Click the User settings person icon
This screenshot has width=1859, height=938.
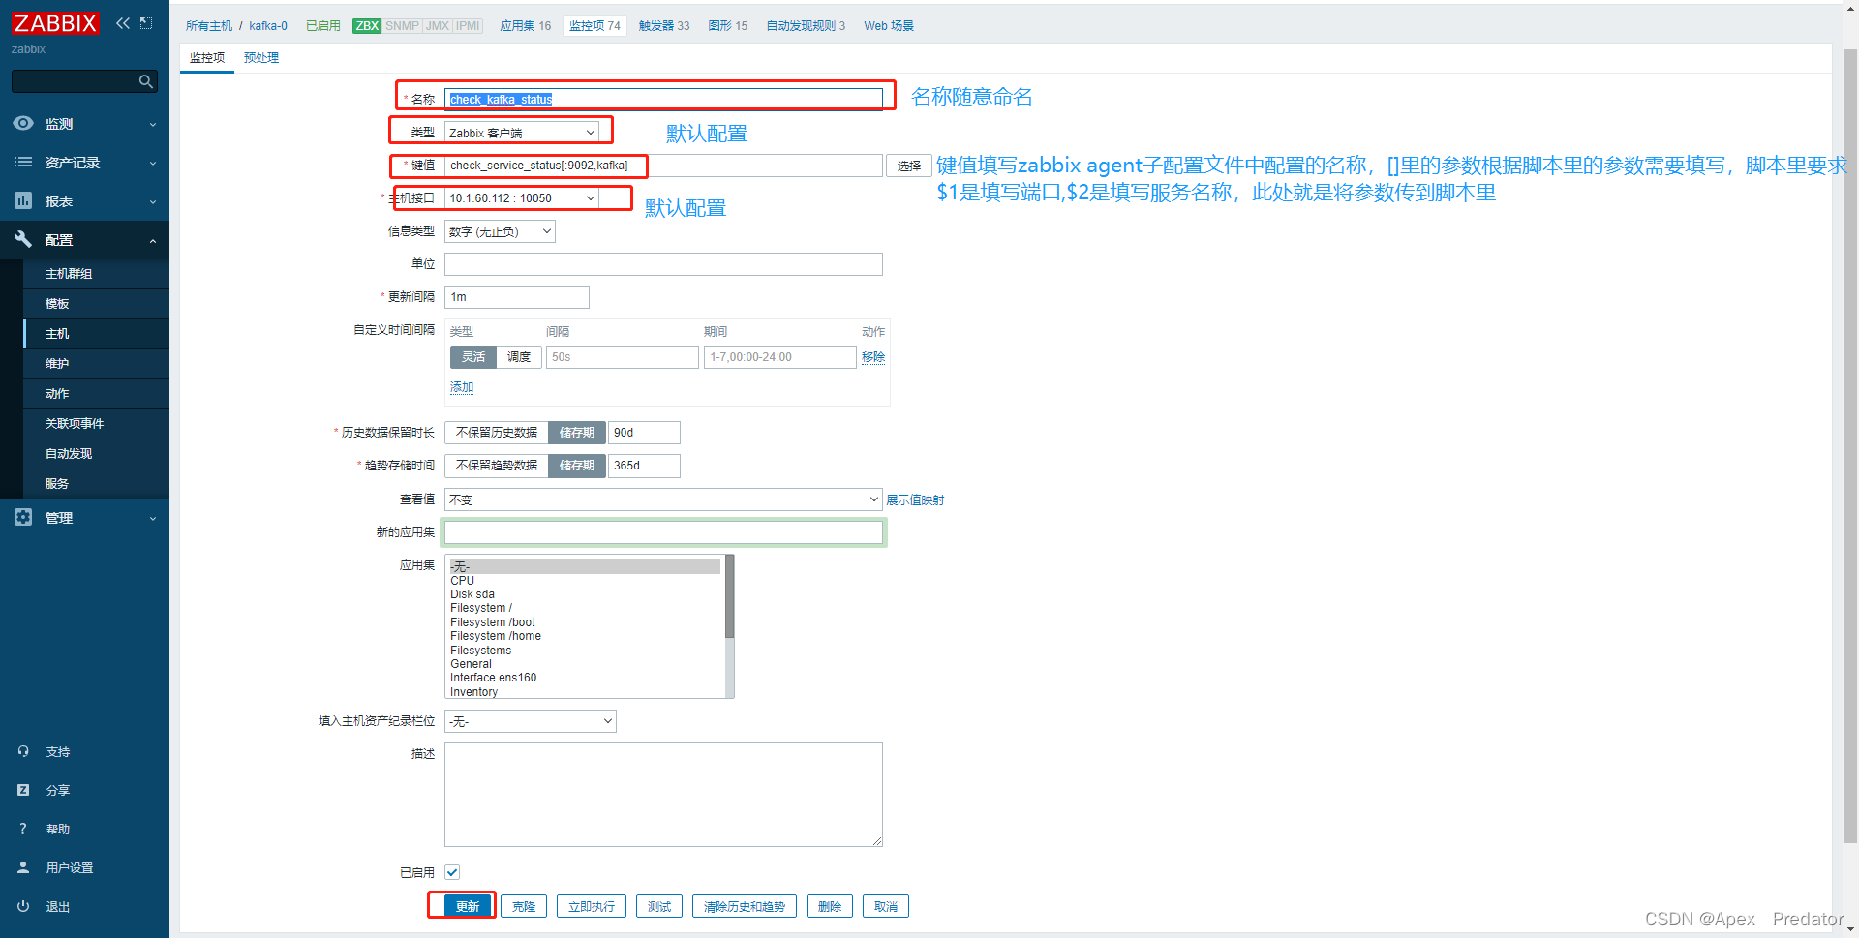coord(23,867)
